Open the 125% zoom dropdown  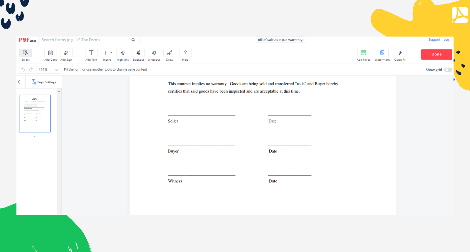pos(48,70)
